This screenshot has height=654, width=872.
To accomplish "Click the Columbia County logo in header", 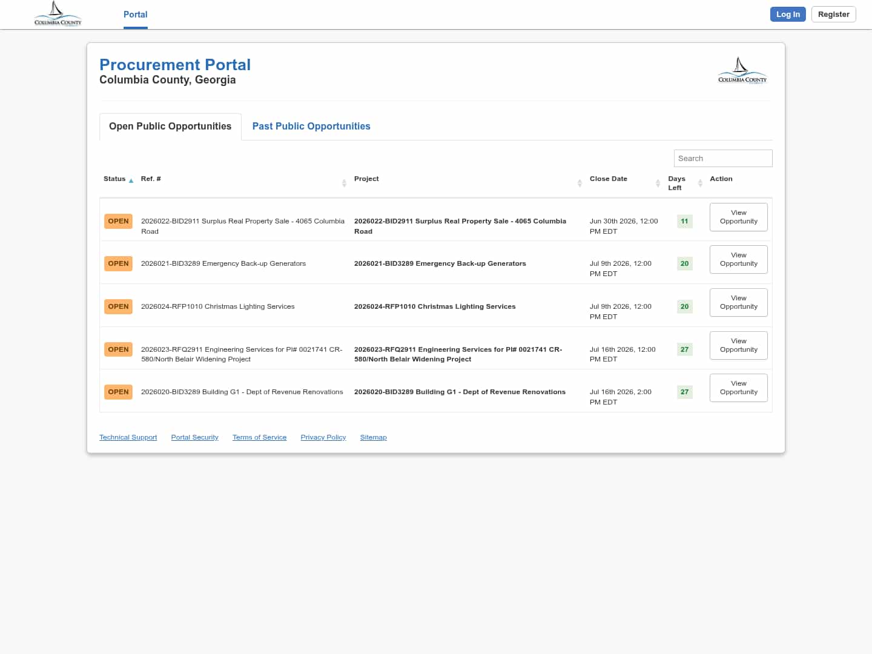I will coord(58,14).
